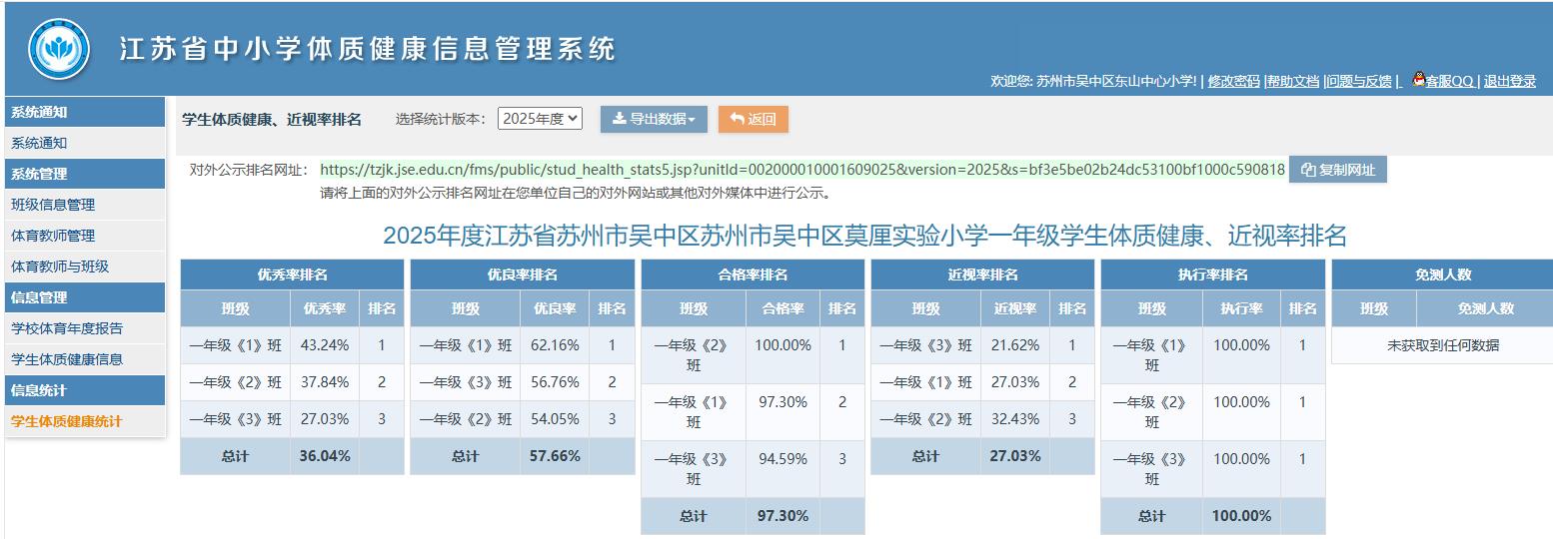Click the 学生体质健康、近视率排名 toolbar title
1553x539 pixels.
coord(272,119)
